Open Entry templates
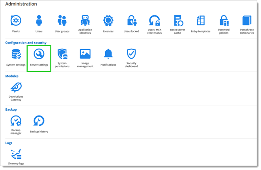The image size is (261, 170). coord(201,21)
